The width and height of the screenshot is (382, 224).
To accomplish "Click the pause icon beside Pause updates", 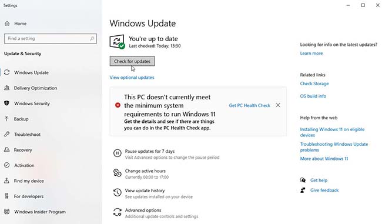I will pos(117,153).
